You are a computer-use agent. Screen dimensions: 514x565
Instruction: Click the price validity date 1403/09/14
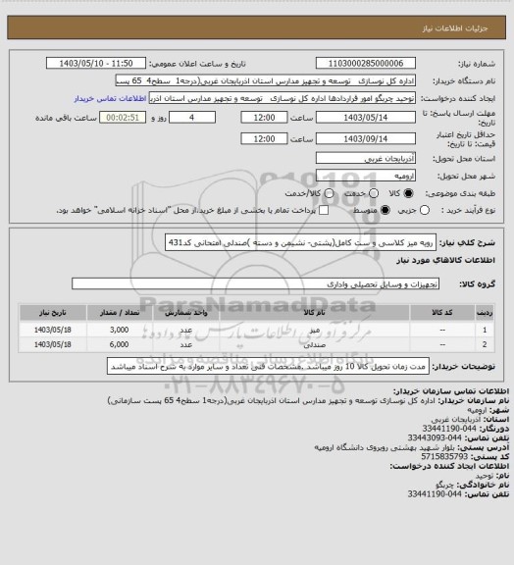pos(366,138)
